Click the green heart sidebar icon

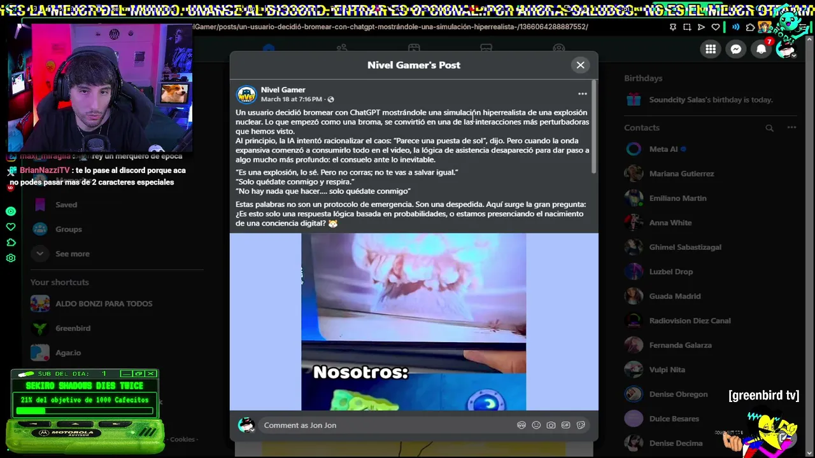[10, 226]
